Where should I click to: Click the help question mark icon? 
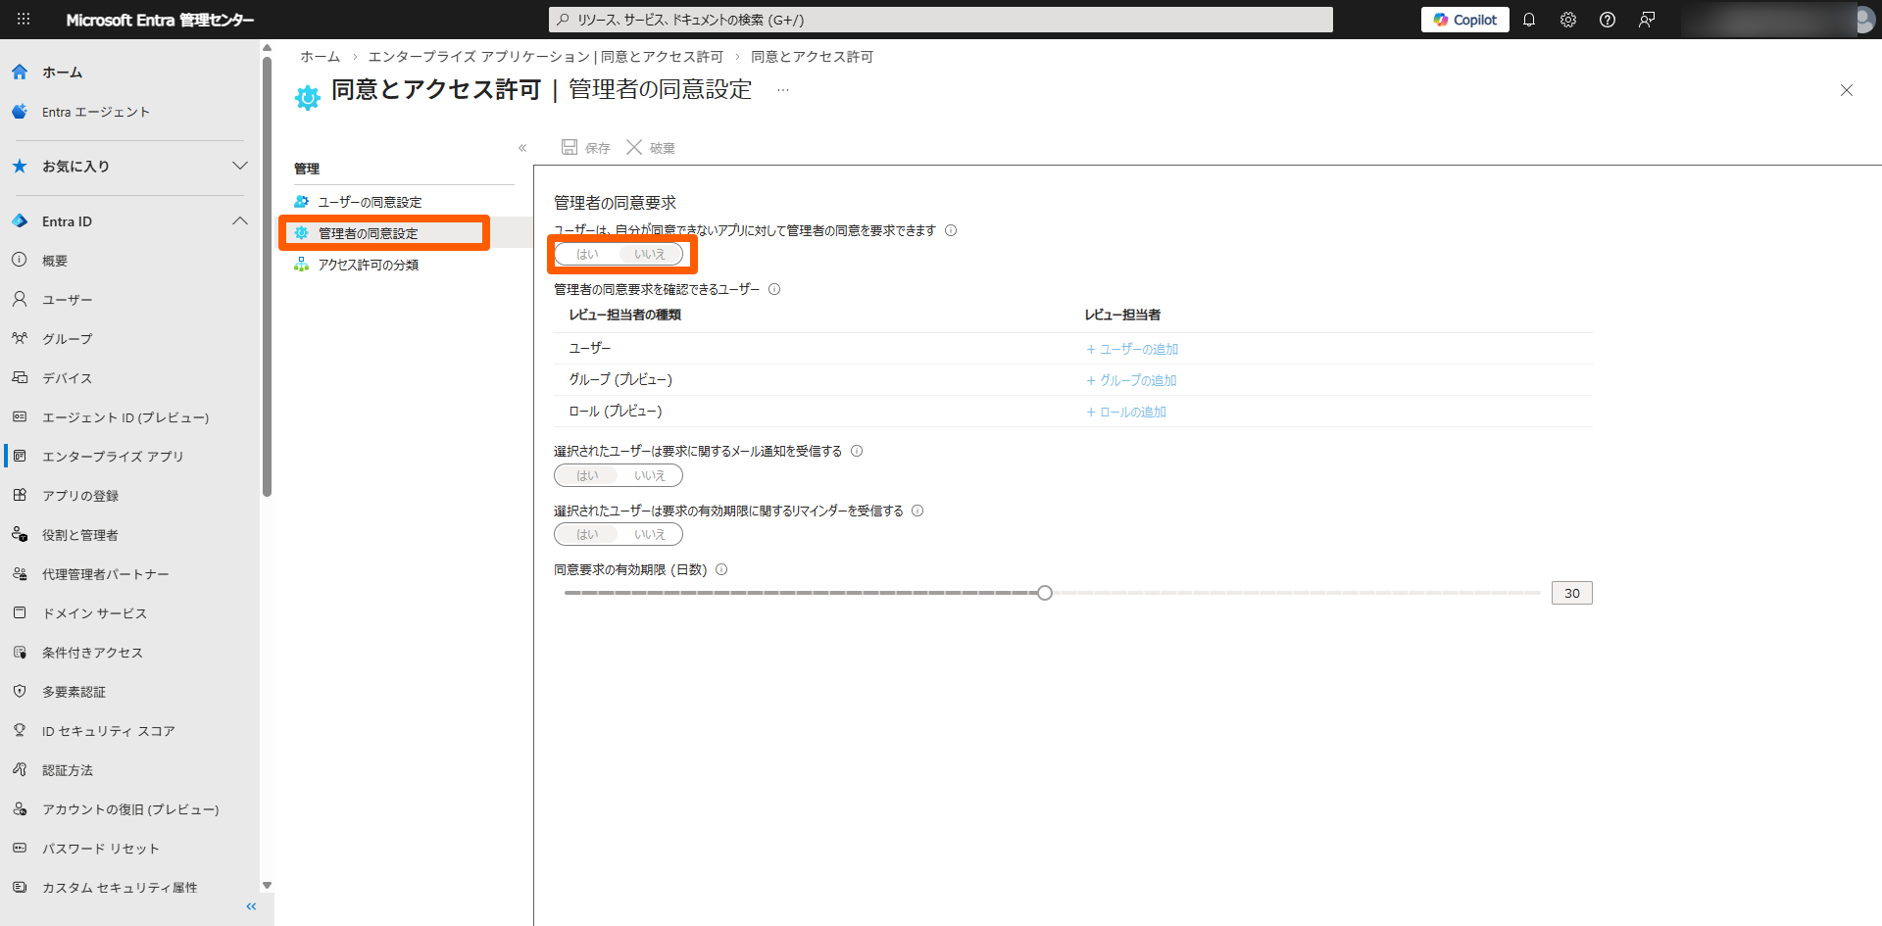[1607, 20]
